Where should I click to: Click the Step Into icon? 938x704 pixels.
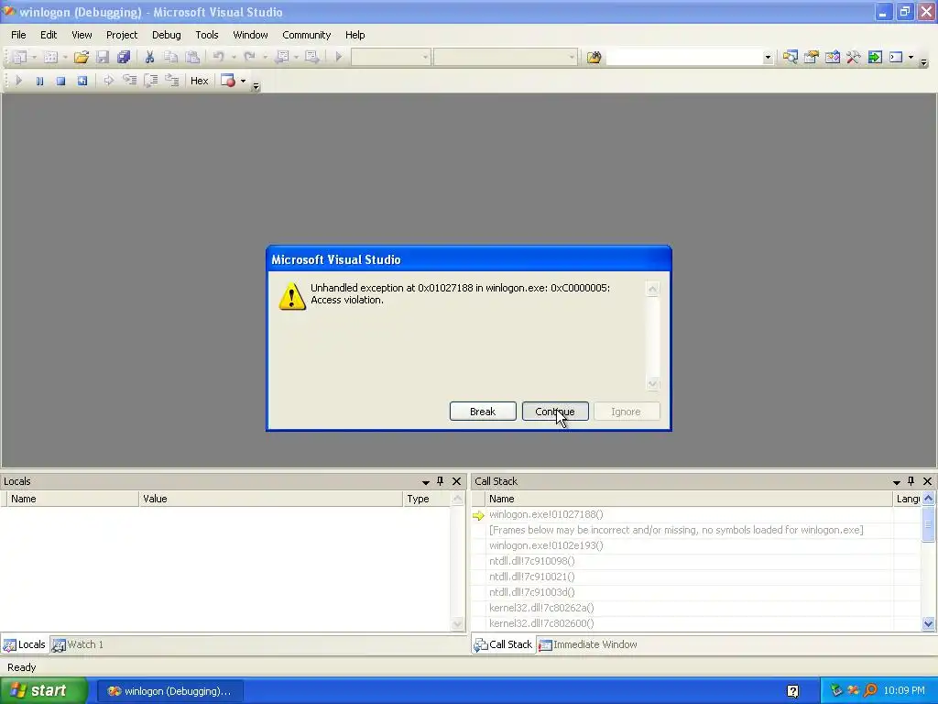coord(129,81)
